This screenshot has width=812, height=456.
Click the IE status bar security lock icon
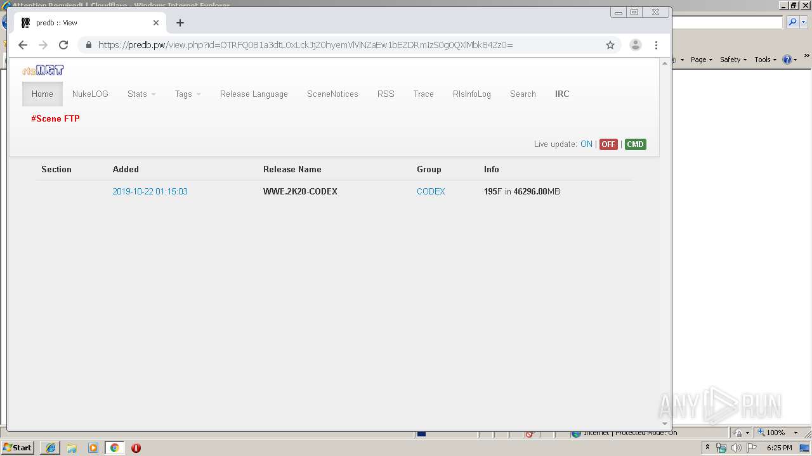click(738, 433)
